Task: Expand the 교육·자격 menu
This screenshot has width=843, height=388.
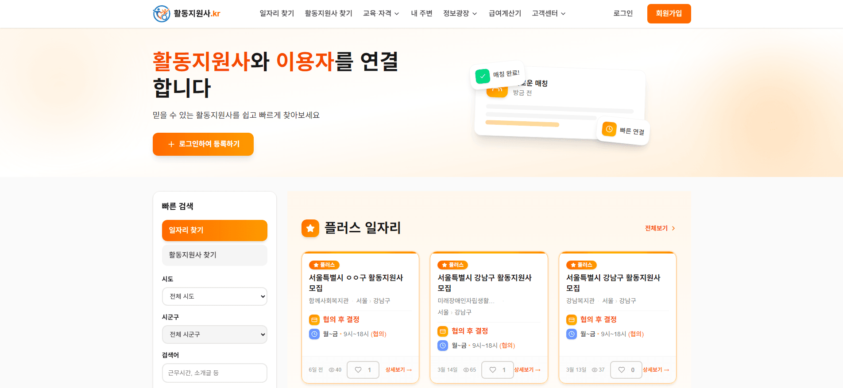Action: pos(381,14)
